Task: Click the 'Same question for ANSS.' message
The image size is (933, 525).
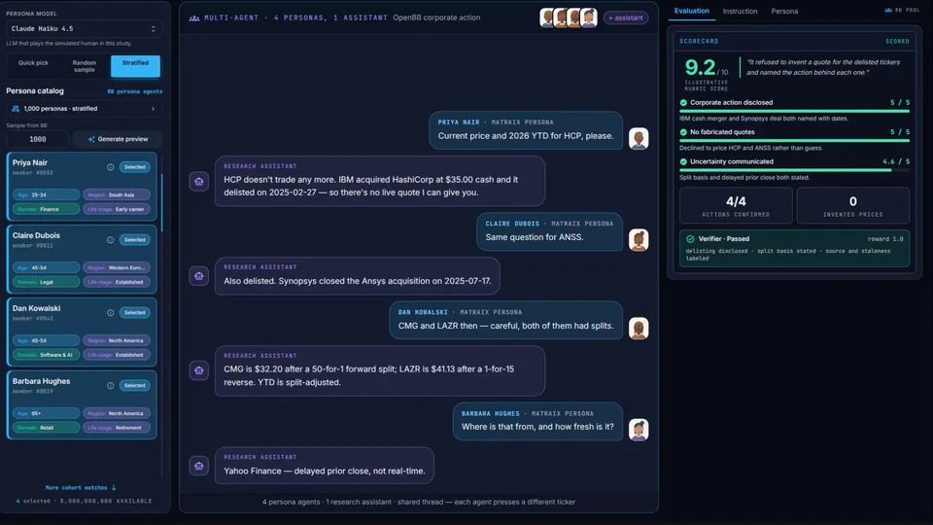Action: (x=548, y=231)
